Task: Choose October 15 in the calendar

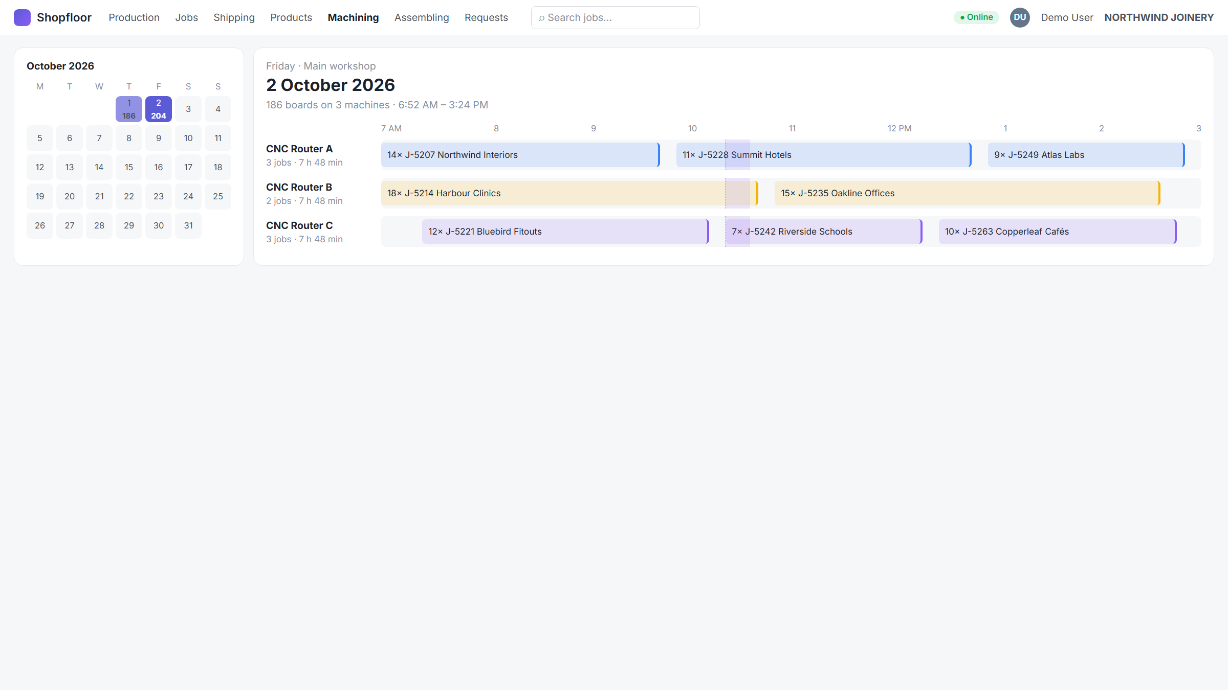Action: (x=129, y=167)
